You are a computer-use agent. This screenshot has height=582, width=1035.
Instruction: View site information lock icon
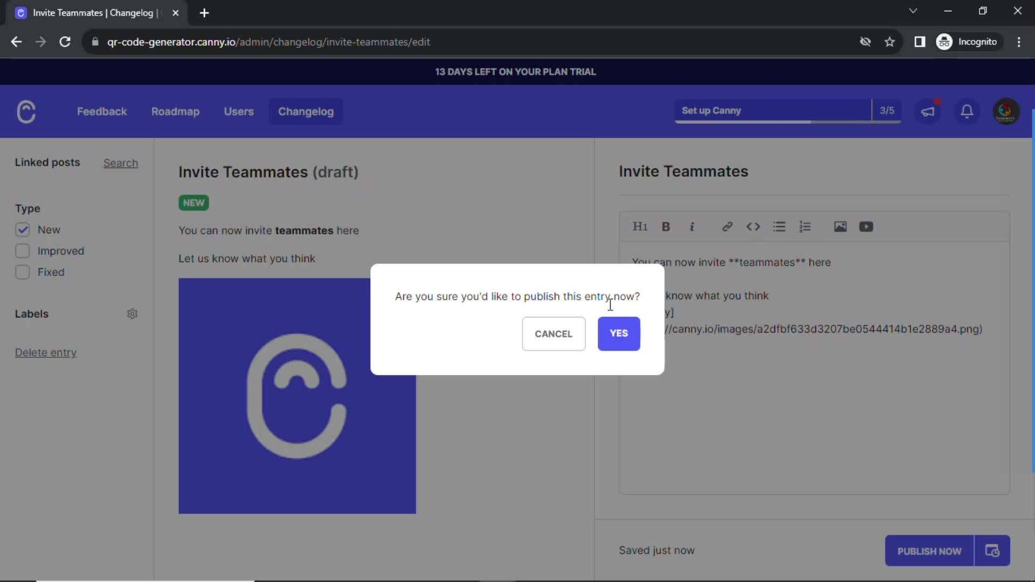click(95, 41)
